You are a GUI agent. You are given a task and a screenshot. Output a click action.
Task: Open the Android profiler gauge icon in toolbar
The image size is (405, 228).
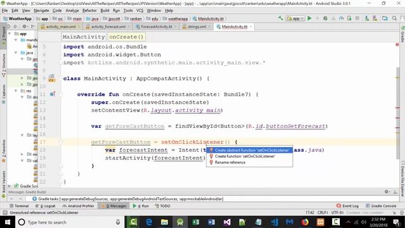[342, 18]
